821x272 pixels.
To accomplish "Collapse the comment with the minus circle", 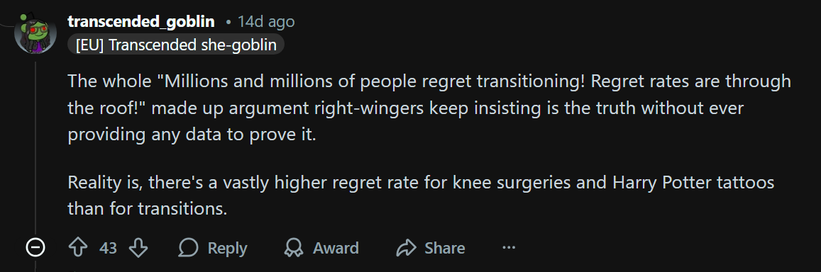I will coord(35,247).
